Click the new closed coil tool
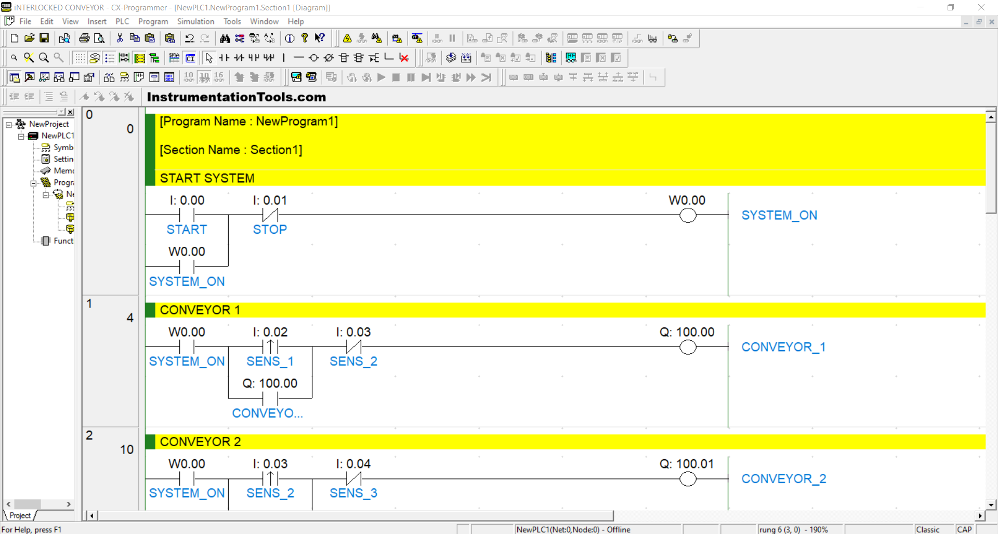 pos(329,58)
